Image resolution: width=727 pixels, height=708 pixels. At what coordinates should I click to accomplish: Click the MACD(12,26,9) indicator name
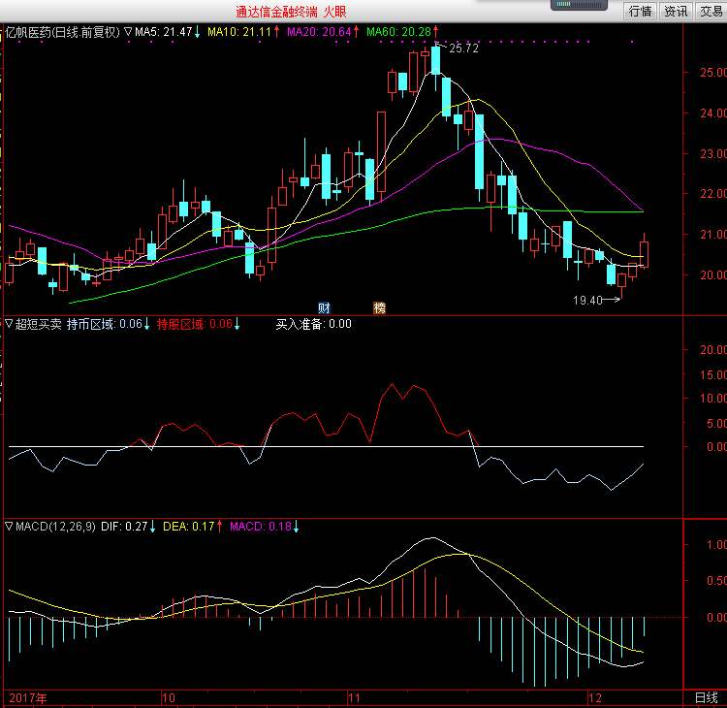click(55, 526)
